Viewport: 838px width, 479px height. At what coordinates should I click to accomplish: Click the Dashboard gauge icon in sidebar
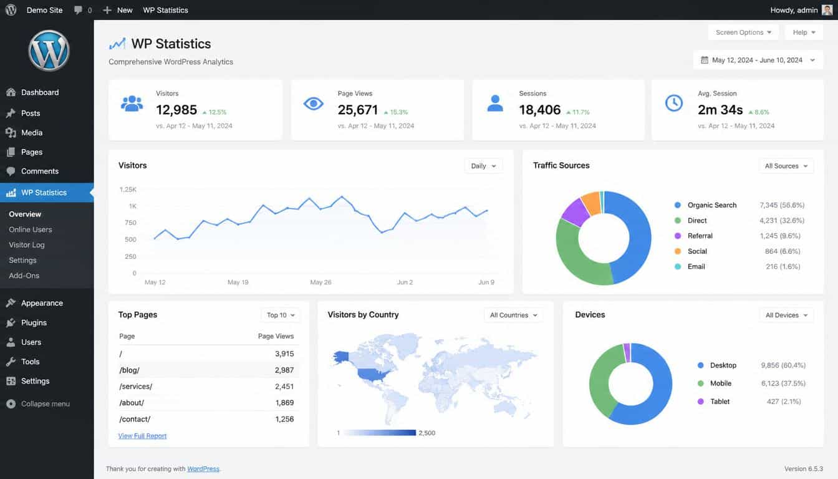coord(11,92)
